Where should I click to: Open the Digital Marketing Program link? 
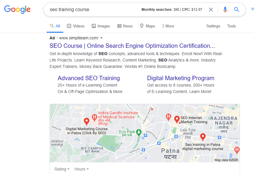(181, 78)
